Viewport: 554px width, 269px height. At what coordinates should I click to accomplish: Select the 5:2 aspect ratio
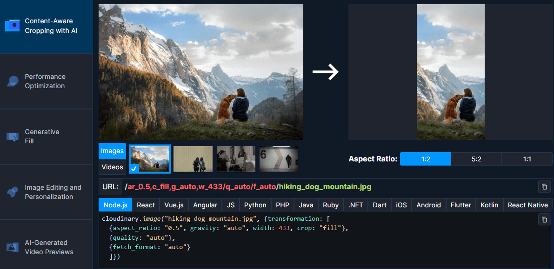[x=476, y=159]
